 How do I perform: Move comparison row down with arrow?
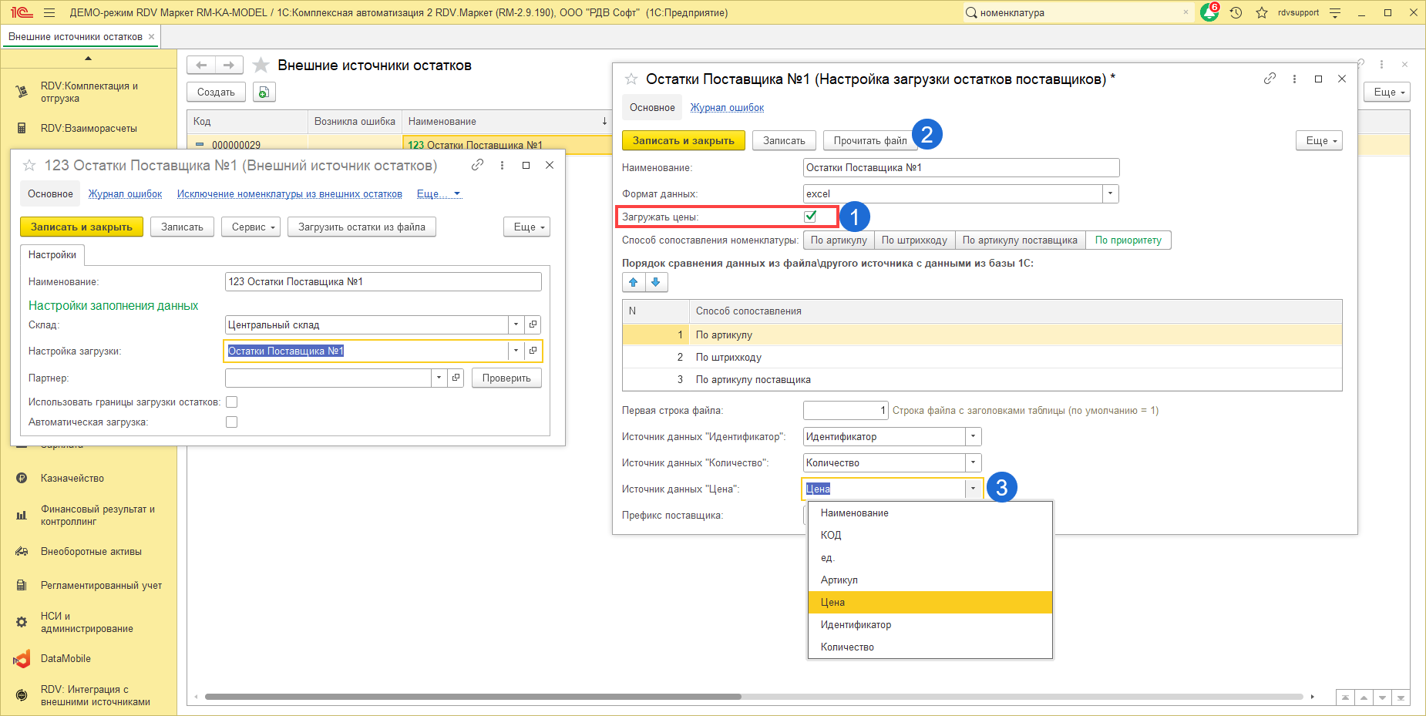656,282
